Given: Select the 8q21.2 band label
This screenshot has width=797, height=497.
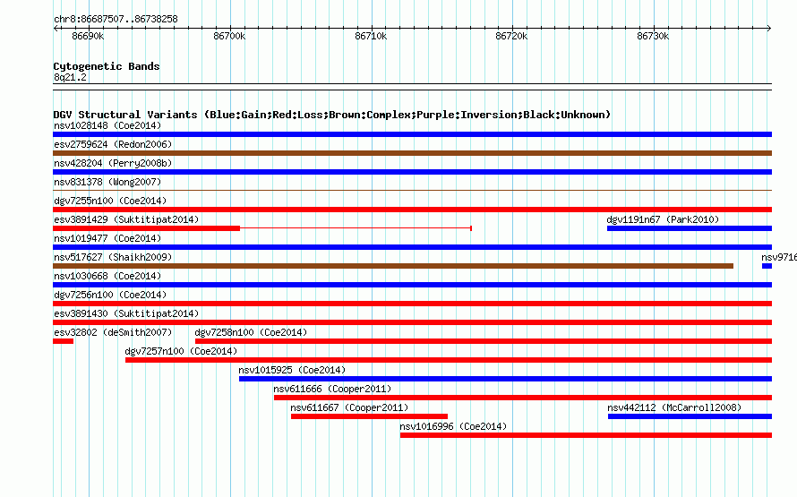Looking at the screenshot, I should [x=70, y=77].
